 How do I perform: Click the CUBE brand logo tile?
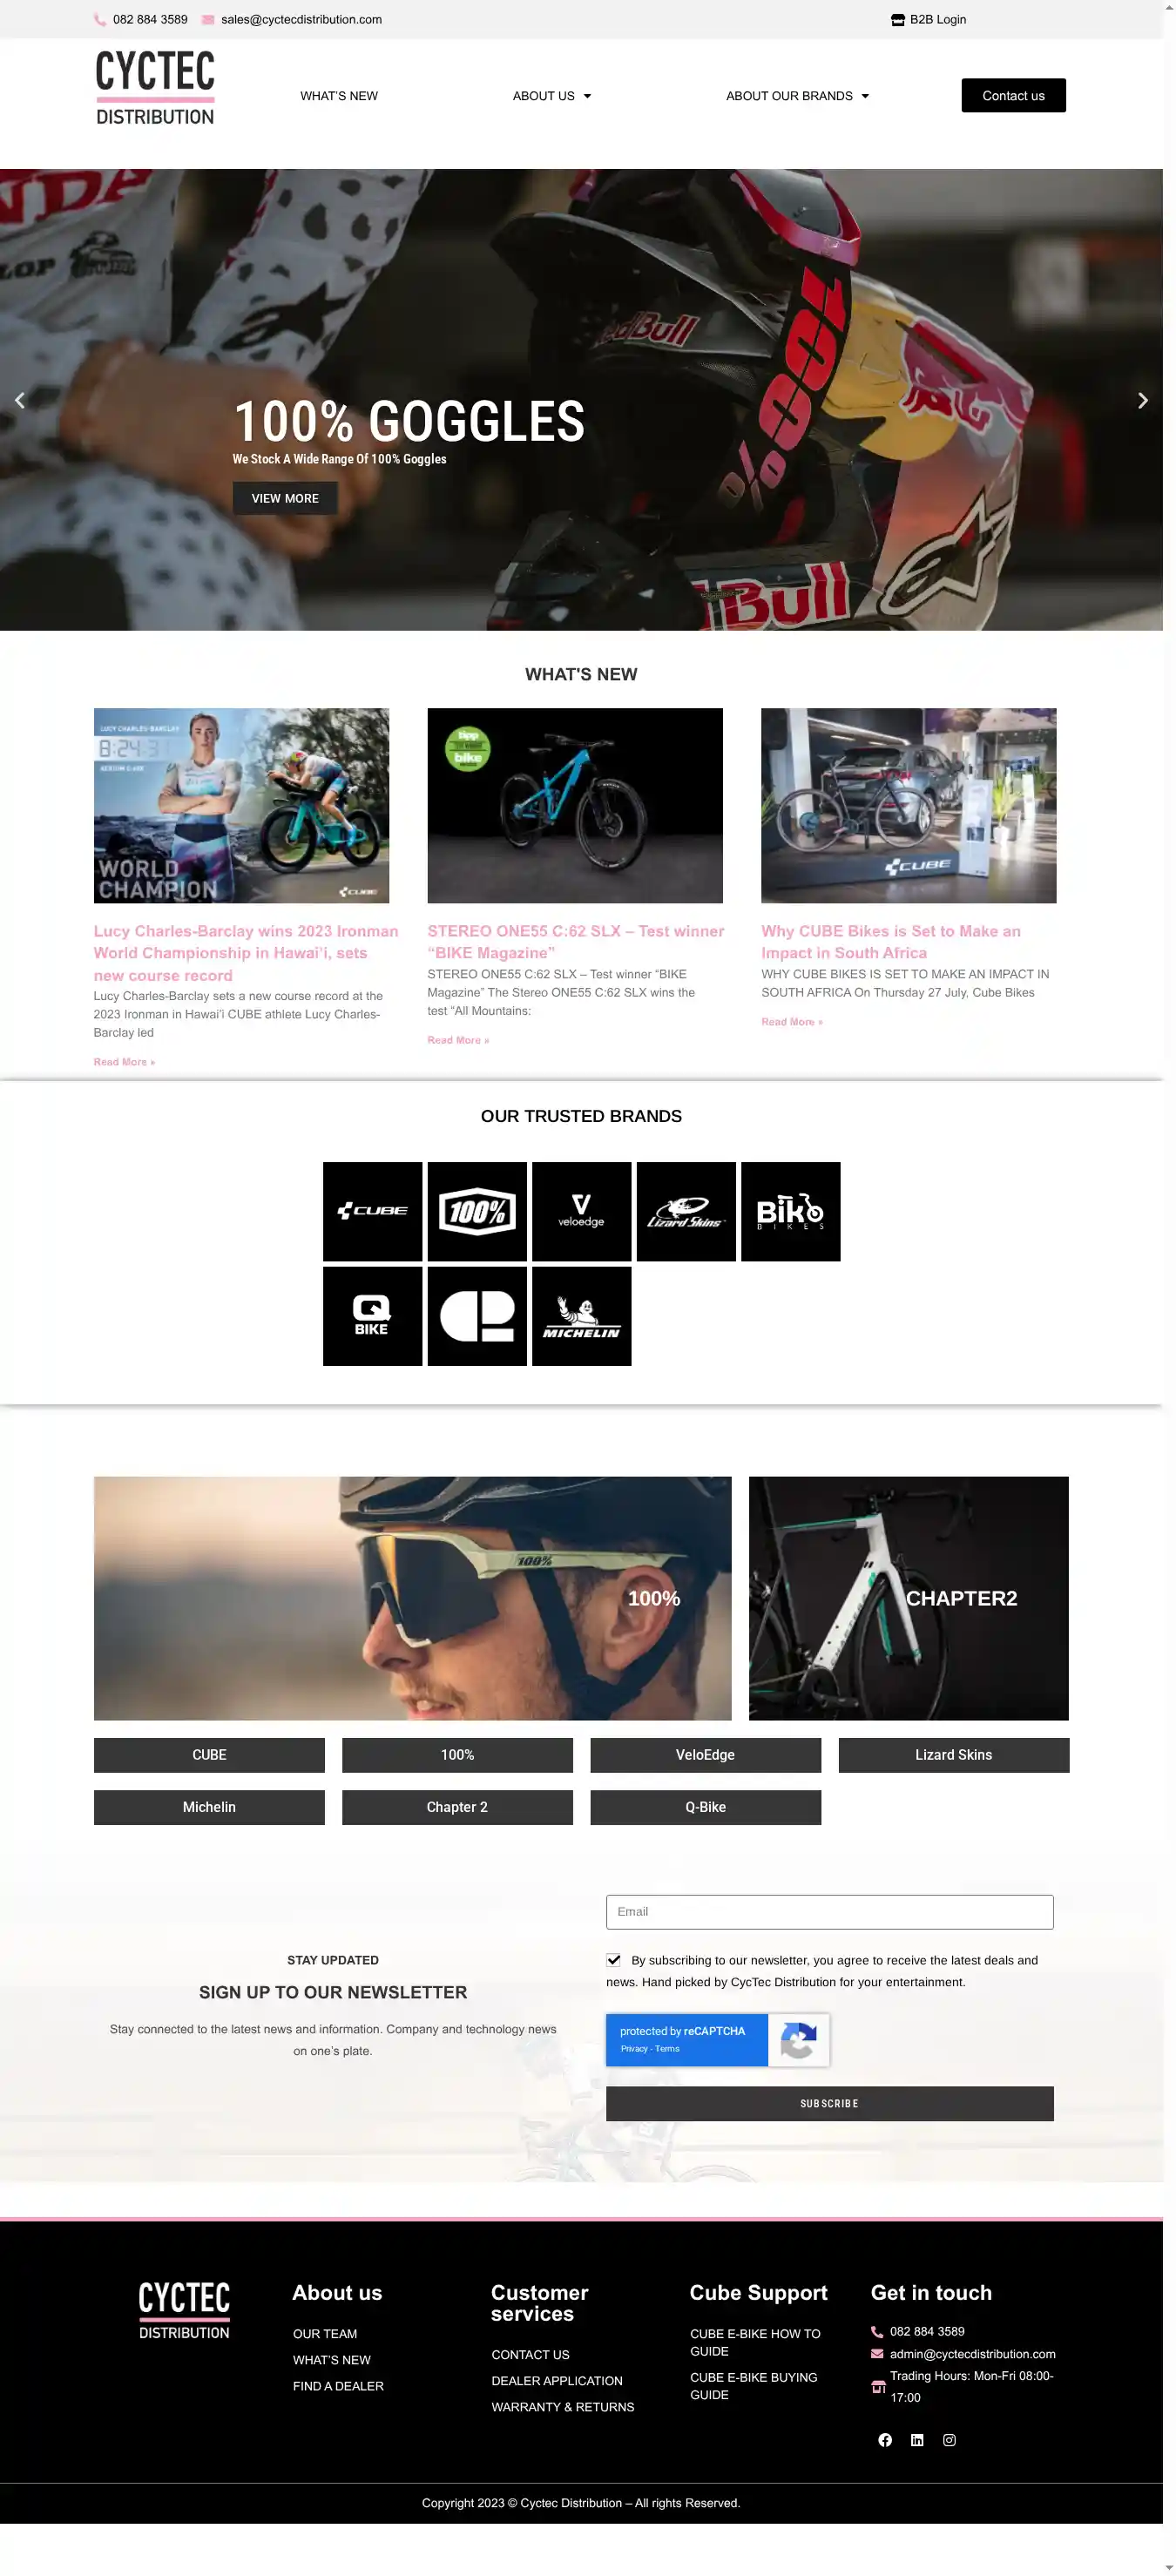[x=372, y=1211]
